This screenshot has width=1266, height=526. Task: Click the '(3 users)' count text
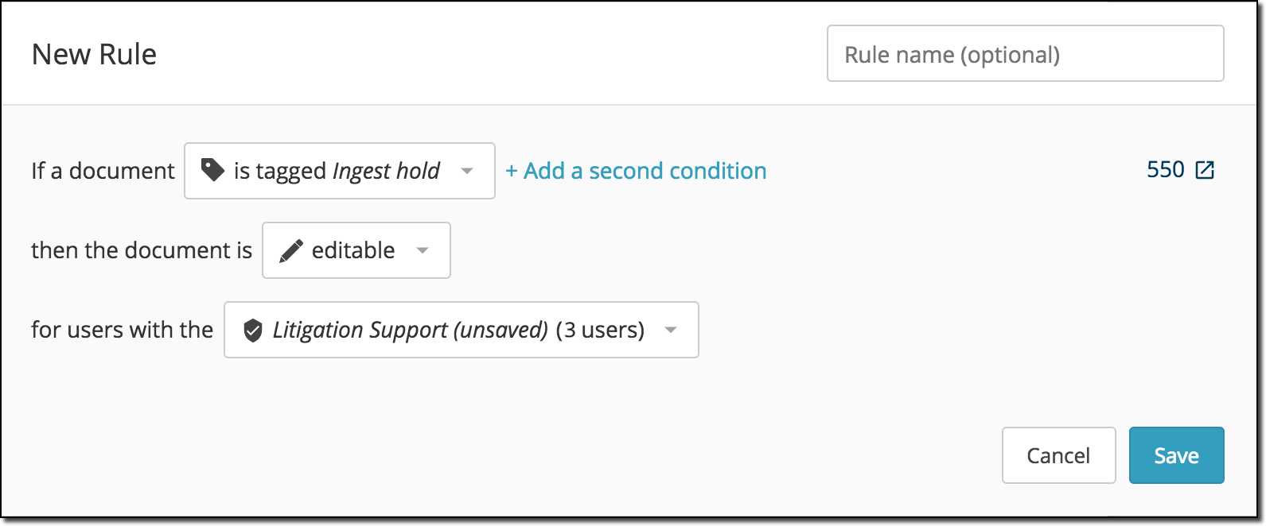tap(600, 330)
